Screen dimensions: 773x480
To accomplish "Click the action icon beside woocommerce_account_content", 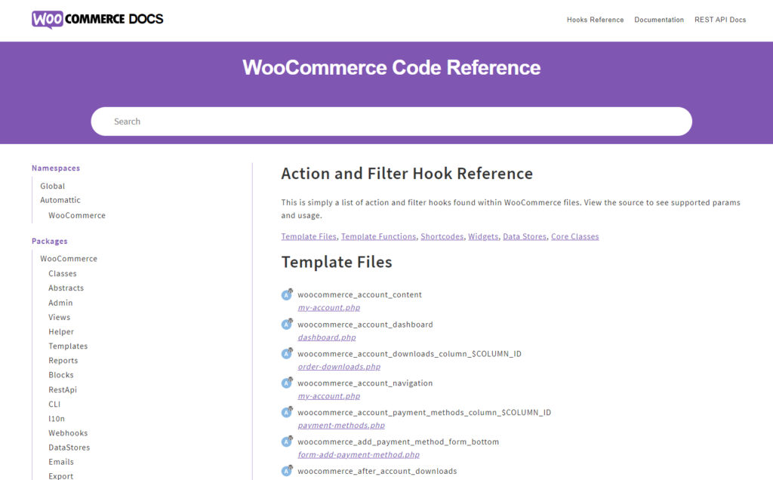I will [287, 294].
